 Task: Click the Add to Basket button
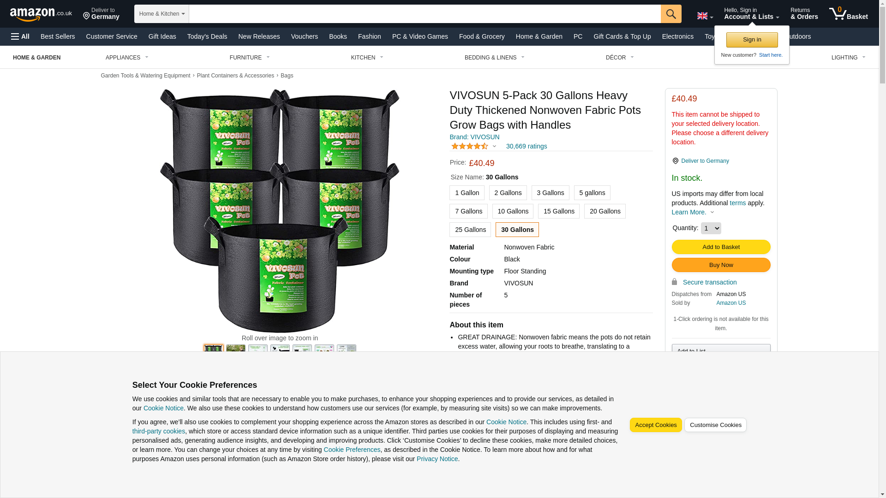point(721,247)
